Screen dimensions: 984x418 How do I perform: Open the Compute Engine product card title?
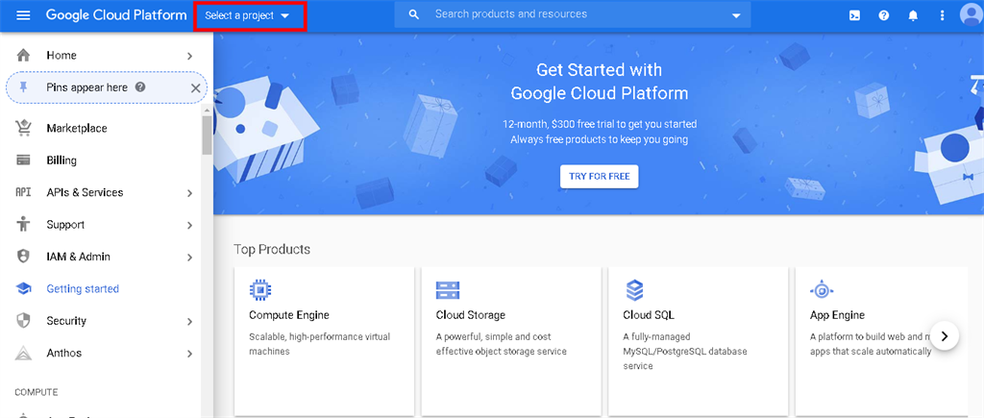pyautogui.click(x=288, y=315)
